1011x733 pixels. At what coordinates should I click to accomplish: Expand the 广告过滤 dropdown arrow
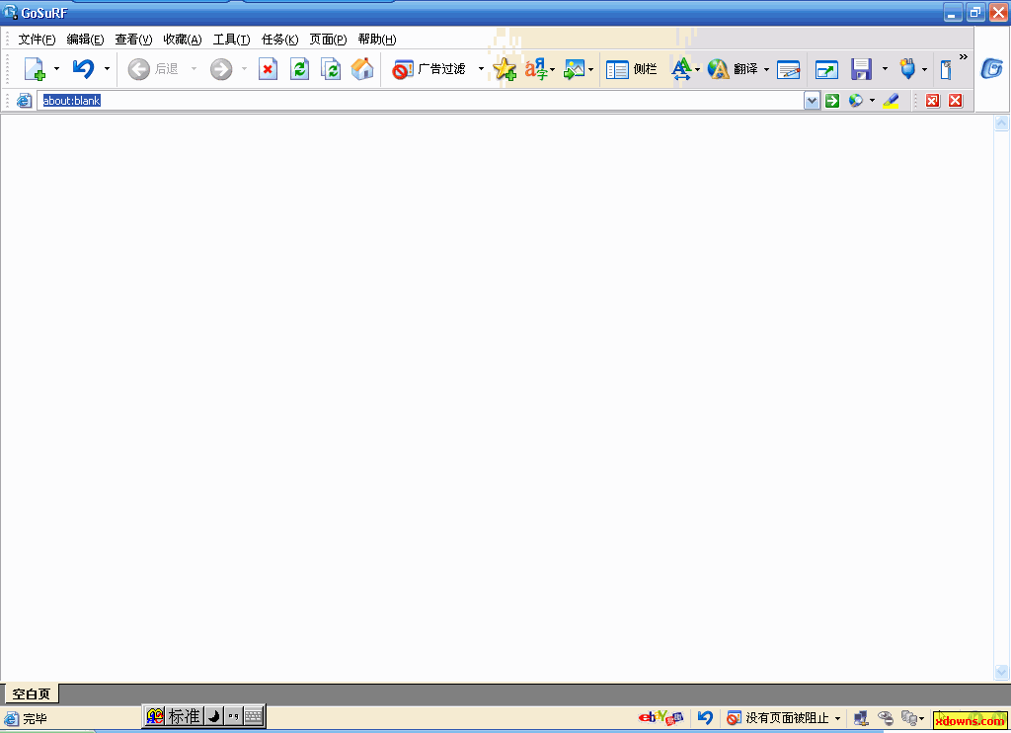(x=481, y=68)
